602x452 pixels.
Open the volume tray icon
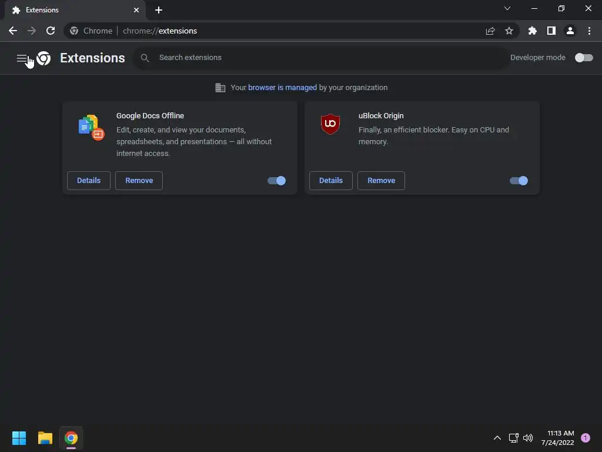click(x=528, y=438)
